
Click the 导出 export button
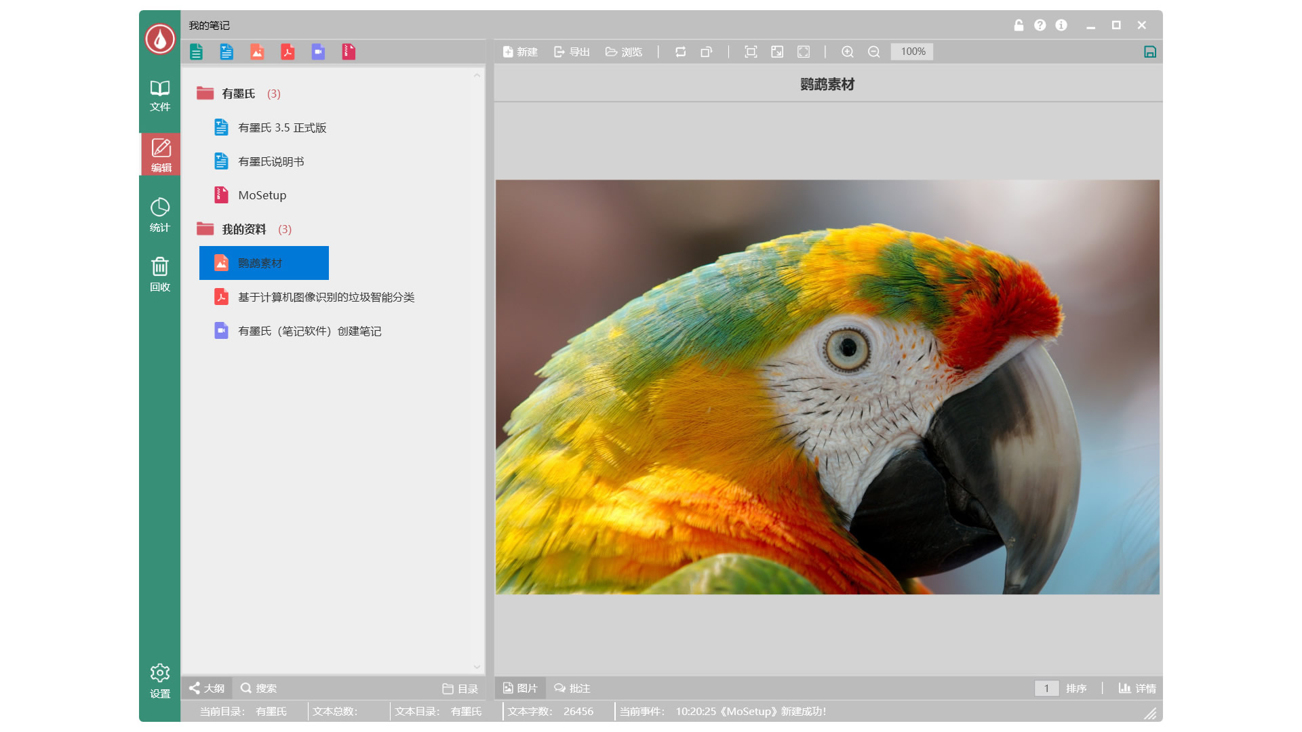coord(572,52)
